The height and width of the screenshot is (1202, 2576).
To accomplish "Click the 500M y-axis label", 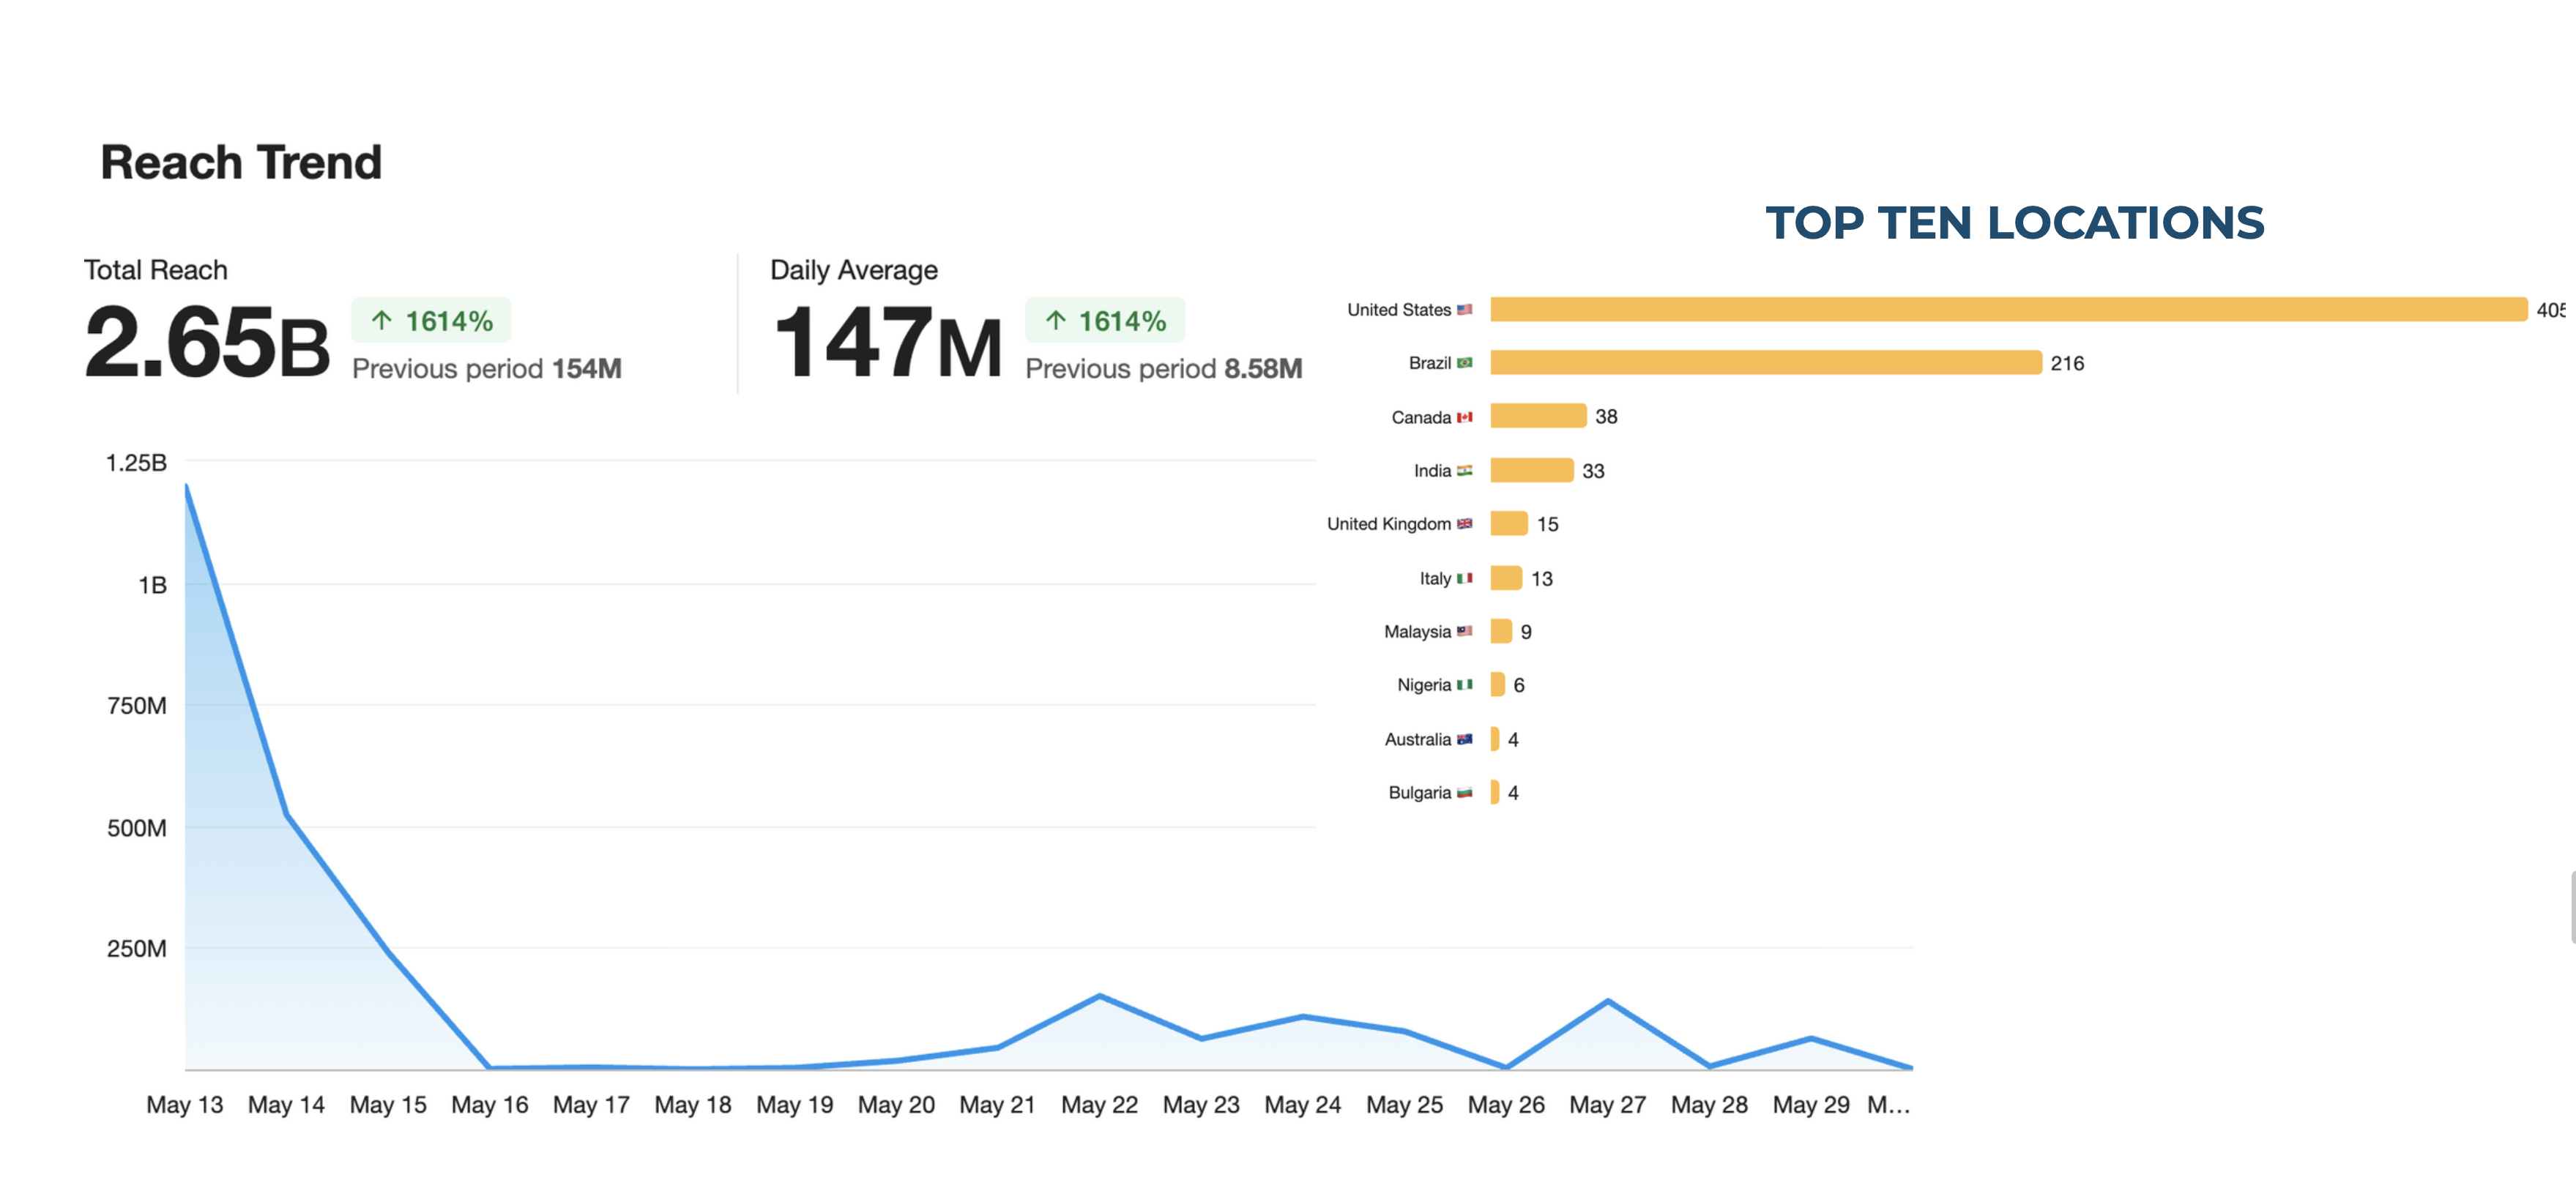I will 137,828.
